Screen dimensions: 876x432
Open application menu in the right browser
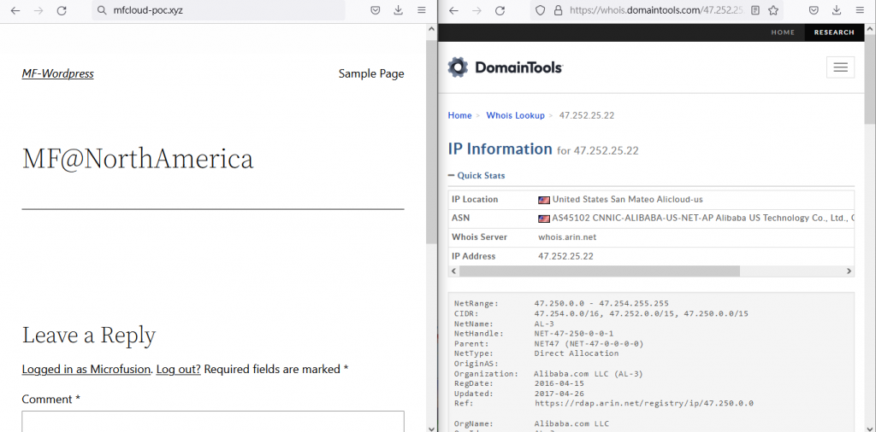pos(860,10)
